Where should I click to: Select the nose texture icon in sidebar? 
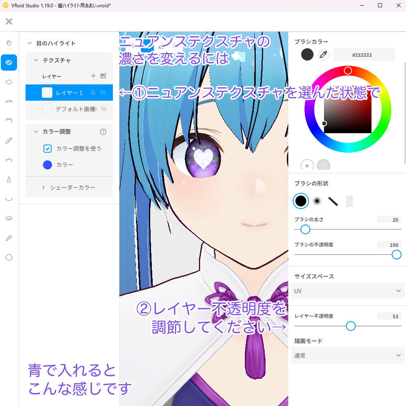click(9, 179)
